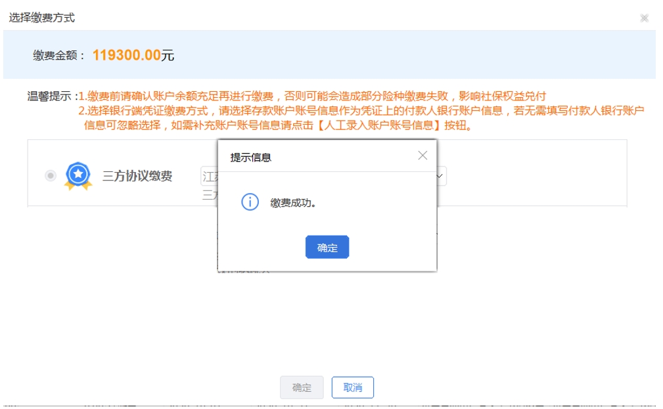Click the 提示信息 dialog title
The width and height of the screenshot is (663, 409).
coord(250,158)
